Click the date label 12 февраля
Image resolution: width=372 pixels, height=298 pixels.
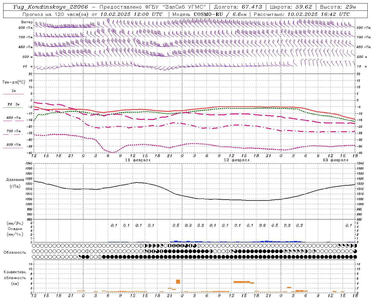[237, 160]
